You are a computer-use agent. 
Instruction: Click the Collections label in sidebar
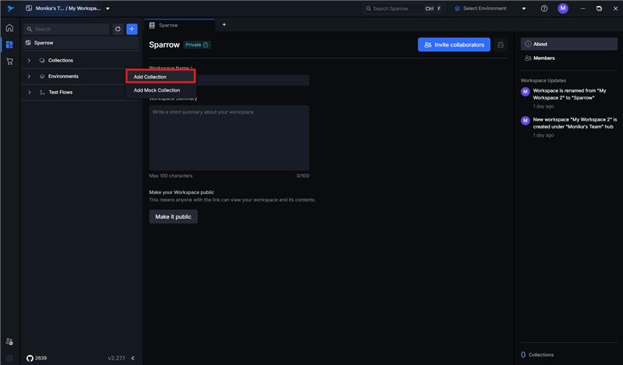[x=61, y=61]
